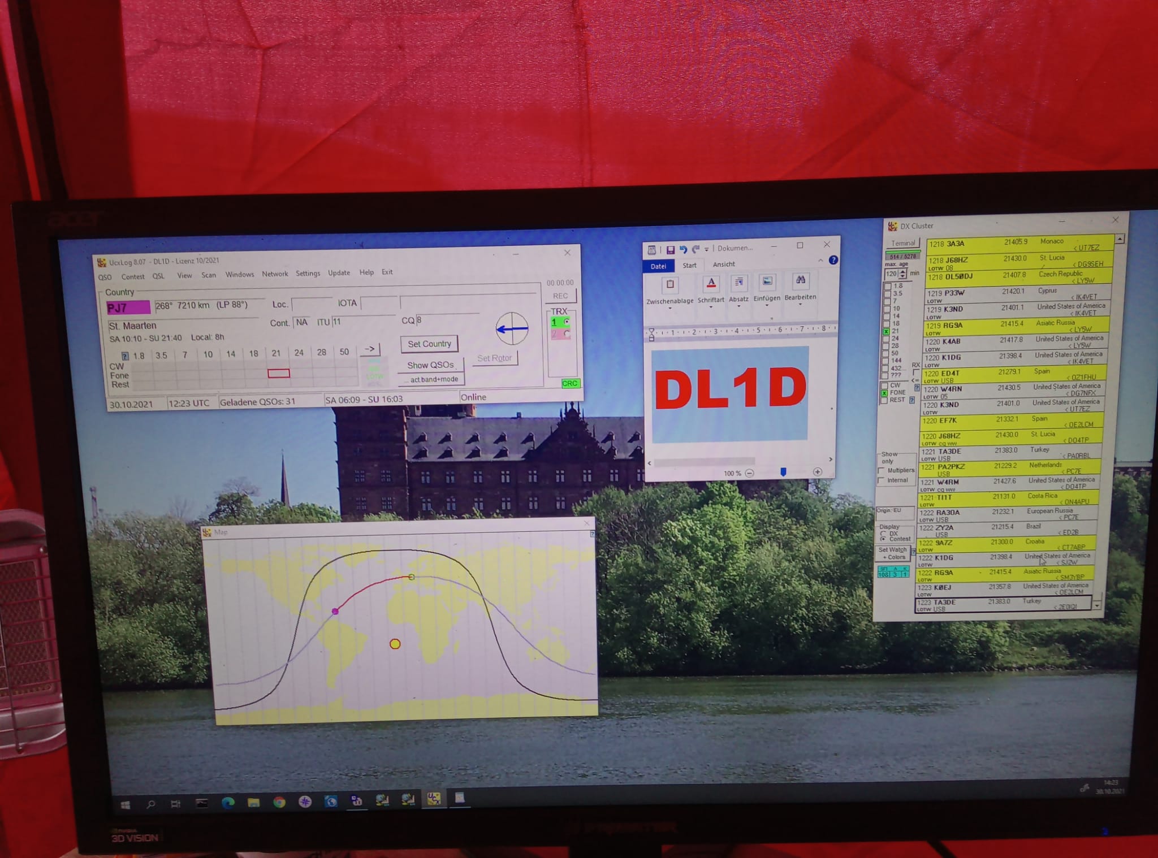Image resolution: width=1158 pixels, height=858 pixels.
Task: Click the WordPad help question mark icon
Action: [833, 260]
